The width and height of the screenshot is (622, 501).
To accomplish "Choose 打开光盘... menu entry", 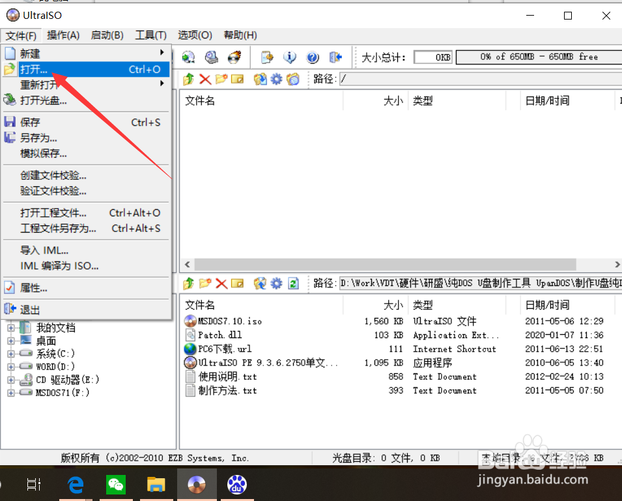I will click(87, 100).
